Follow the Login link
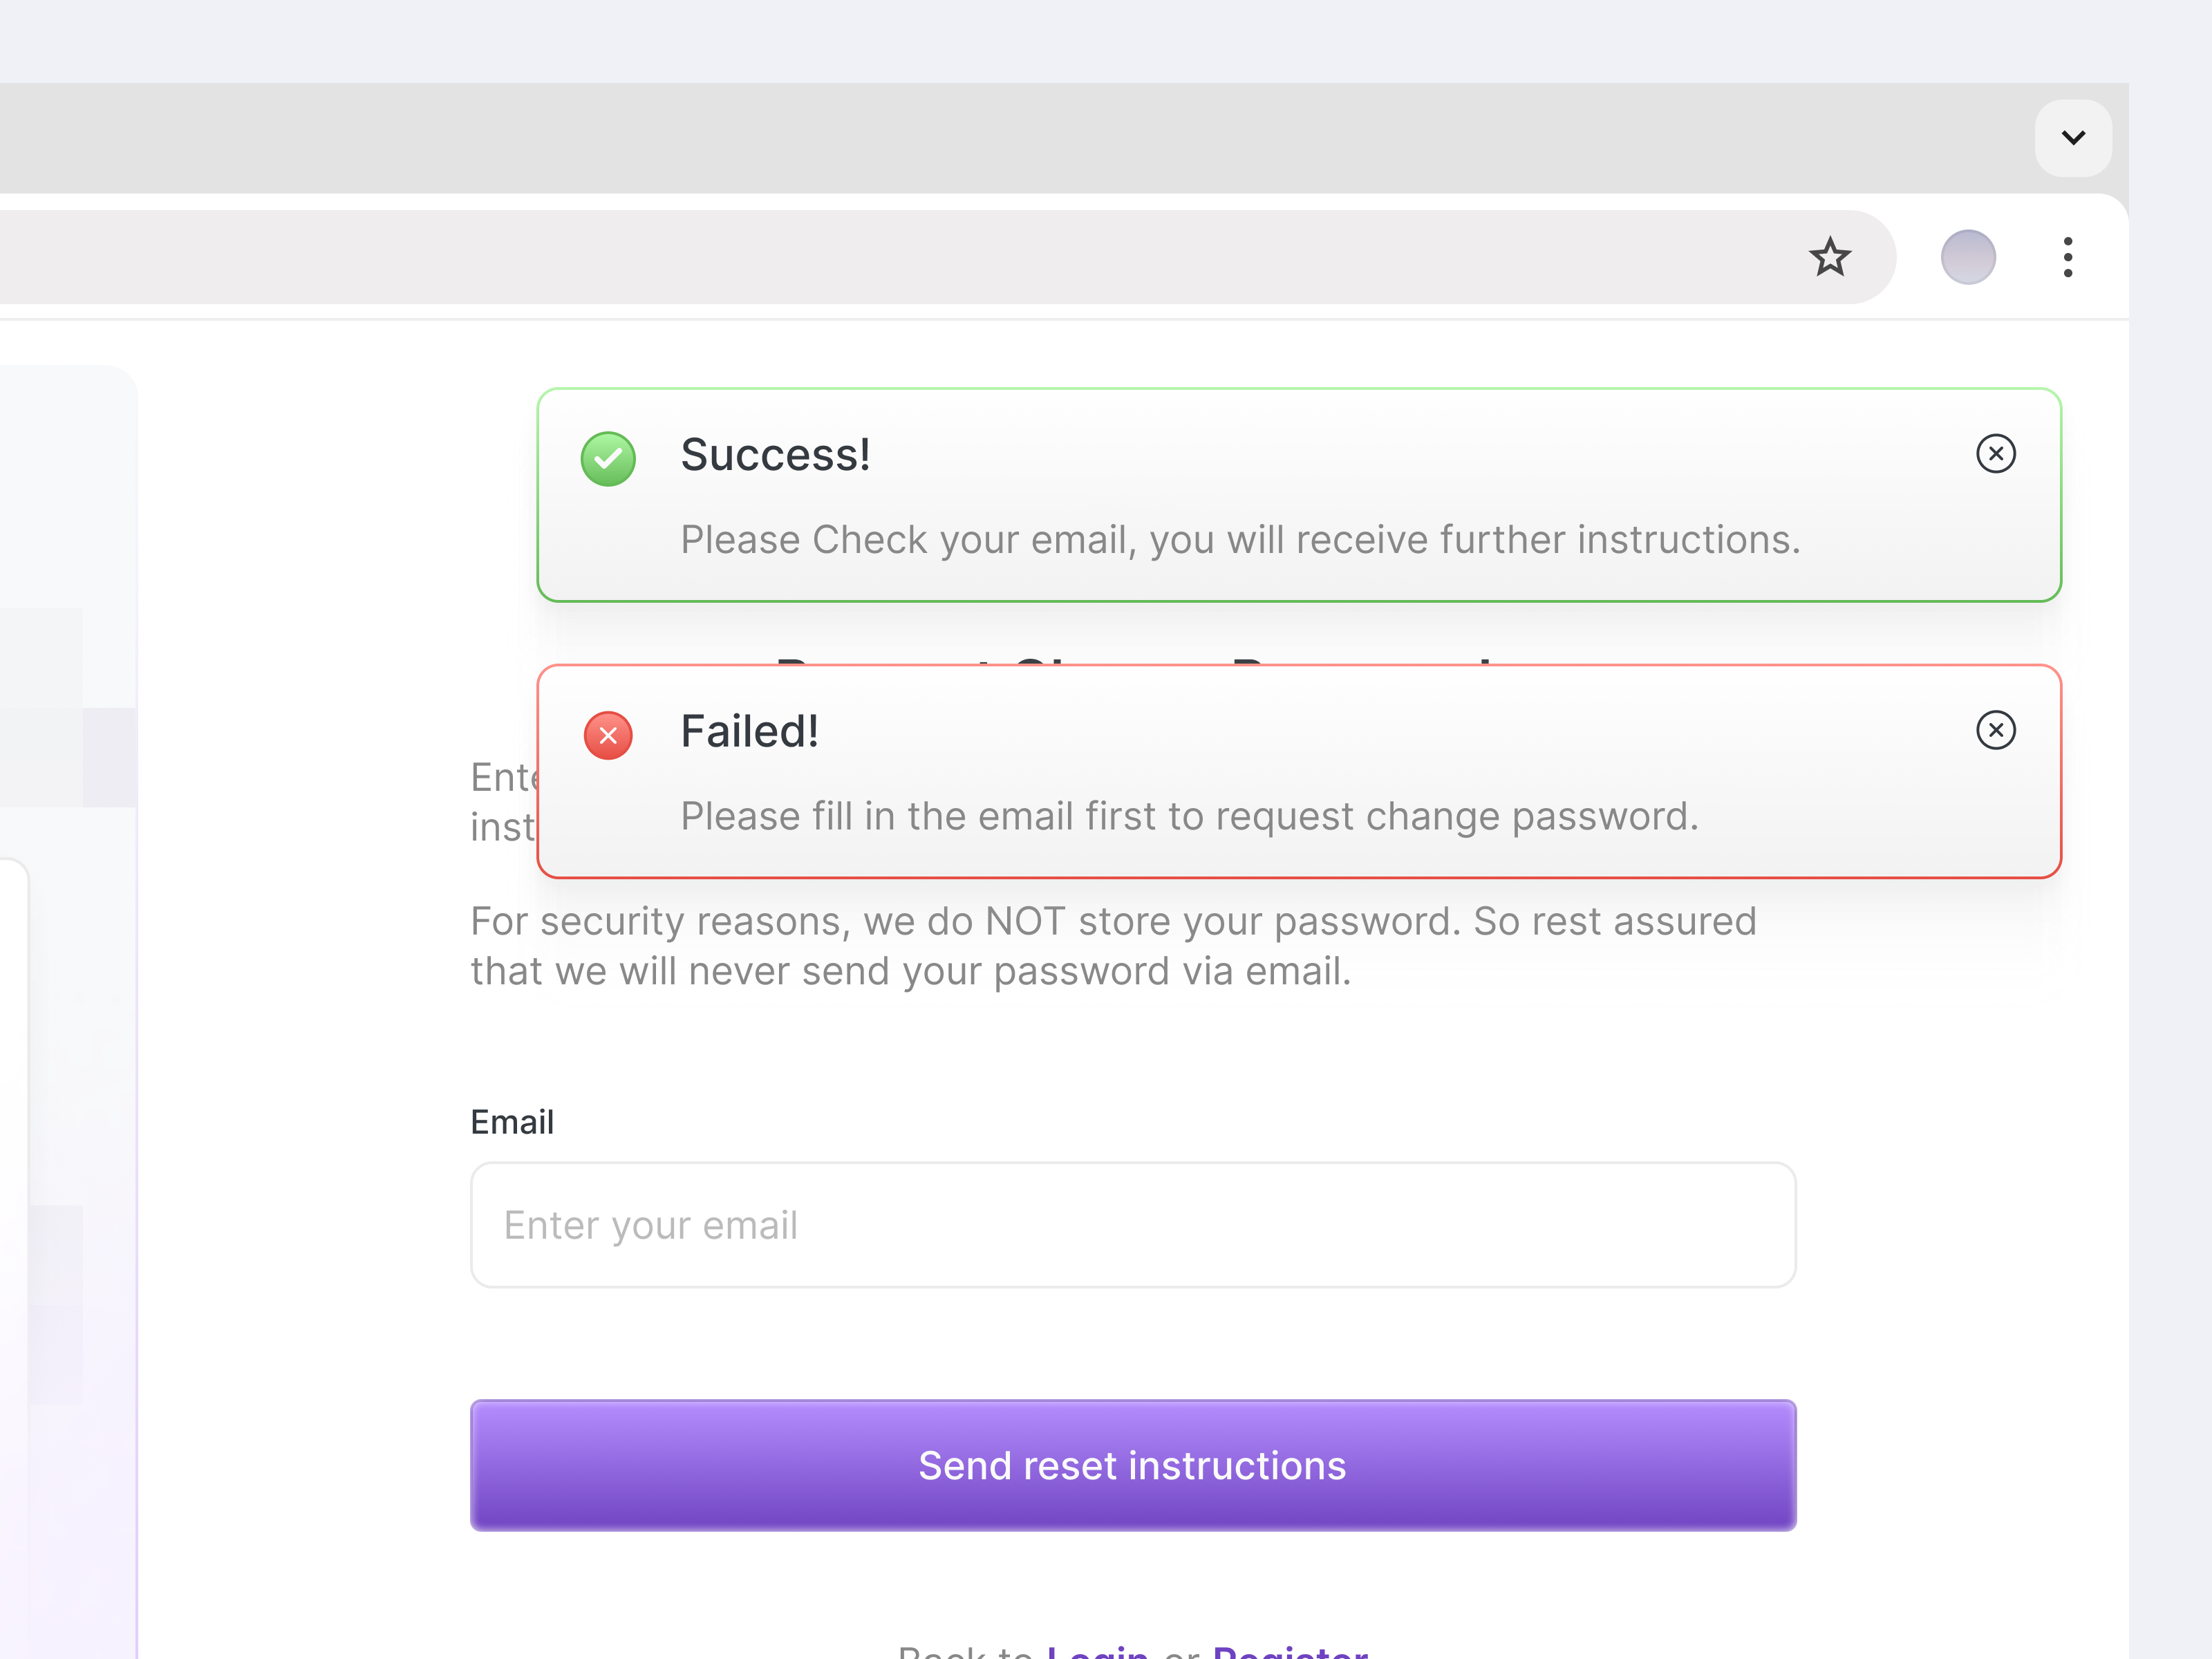 (1097, 1650)
